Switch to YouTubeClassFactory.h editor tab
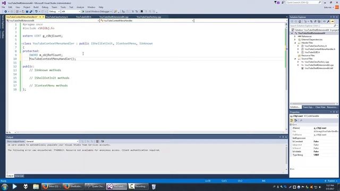Image resolution: width=340 pixels, height=191 pixels. (x=57, y=16)
